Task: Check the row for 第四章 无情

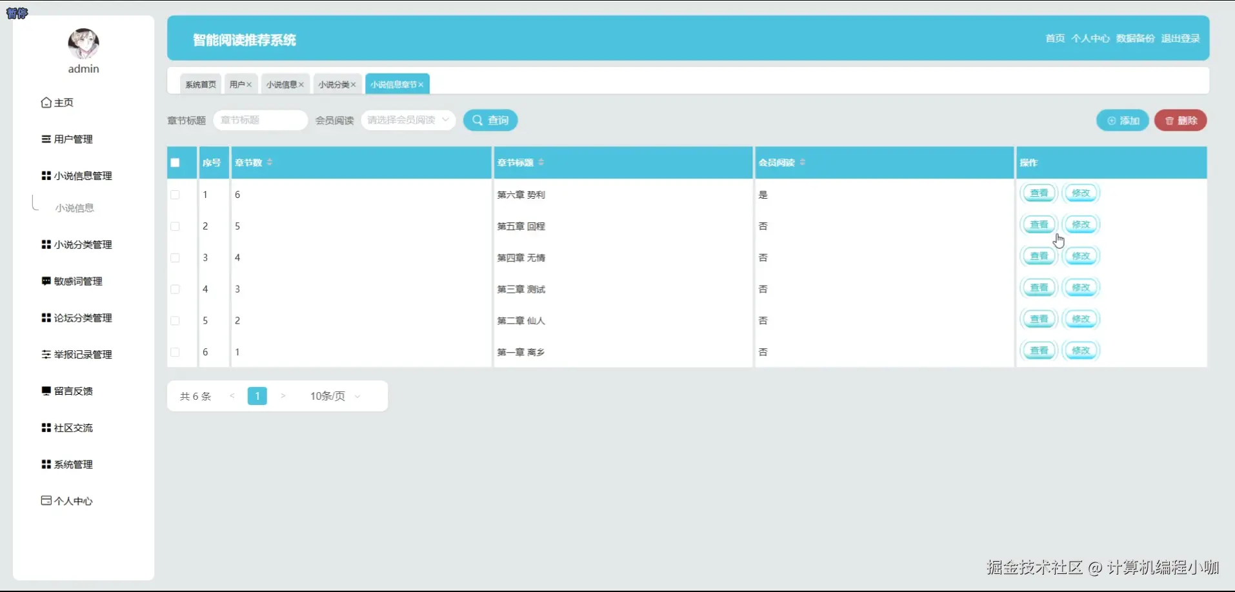Action: click(175, 258)
